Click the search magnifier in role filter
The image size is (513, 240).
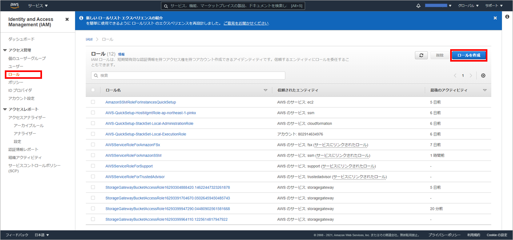96,76
